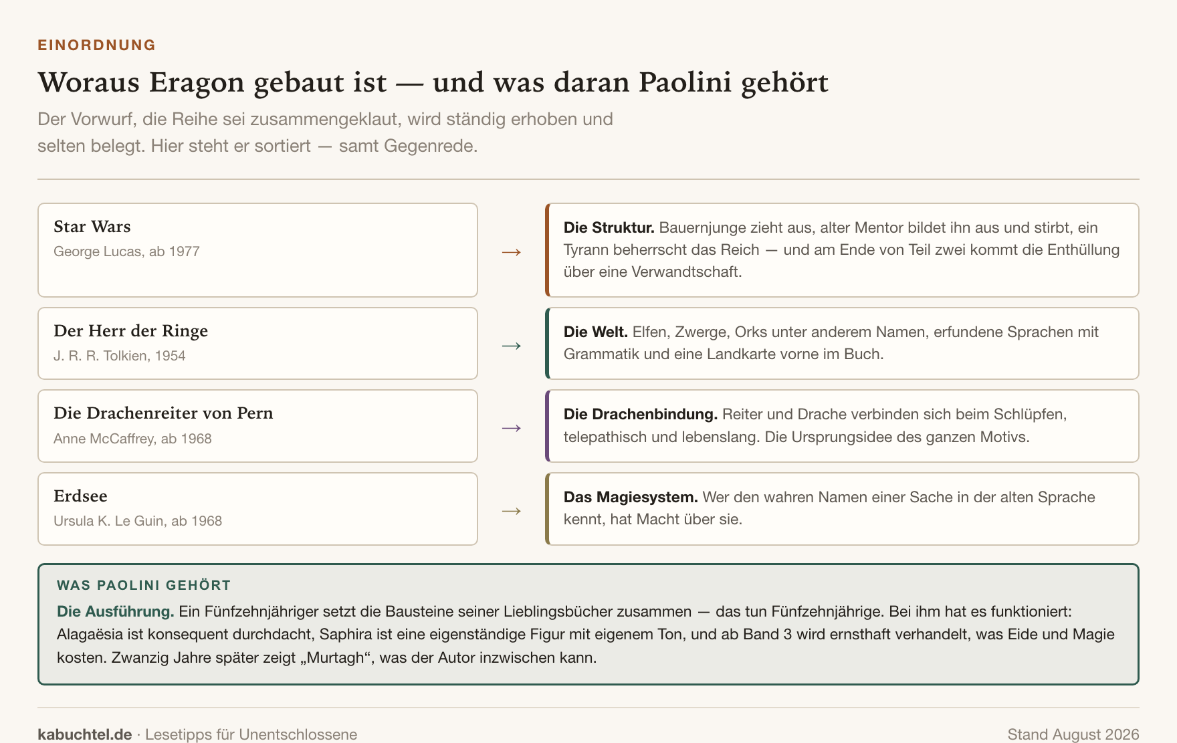Click the line Grammatik und eine Landkarte
This screenshot has height=743, width=1177.
(724, 354)
